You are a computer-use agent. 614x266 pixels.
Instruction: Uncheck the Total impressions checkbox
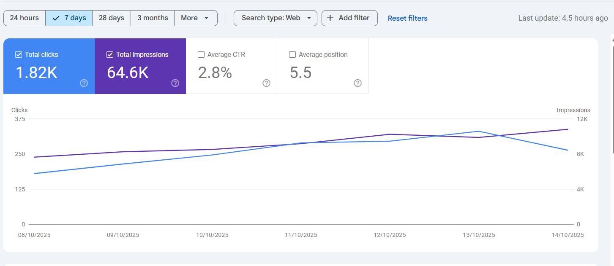click(110, 54)
